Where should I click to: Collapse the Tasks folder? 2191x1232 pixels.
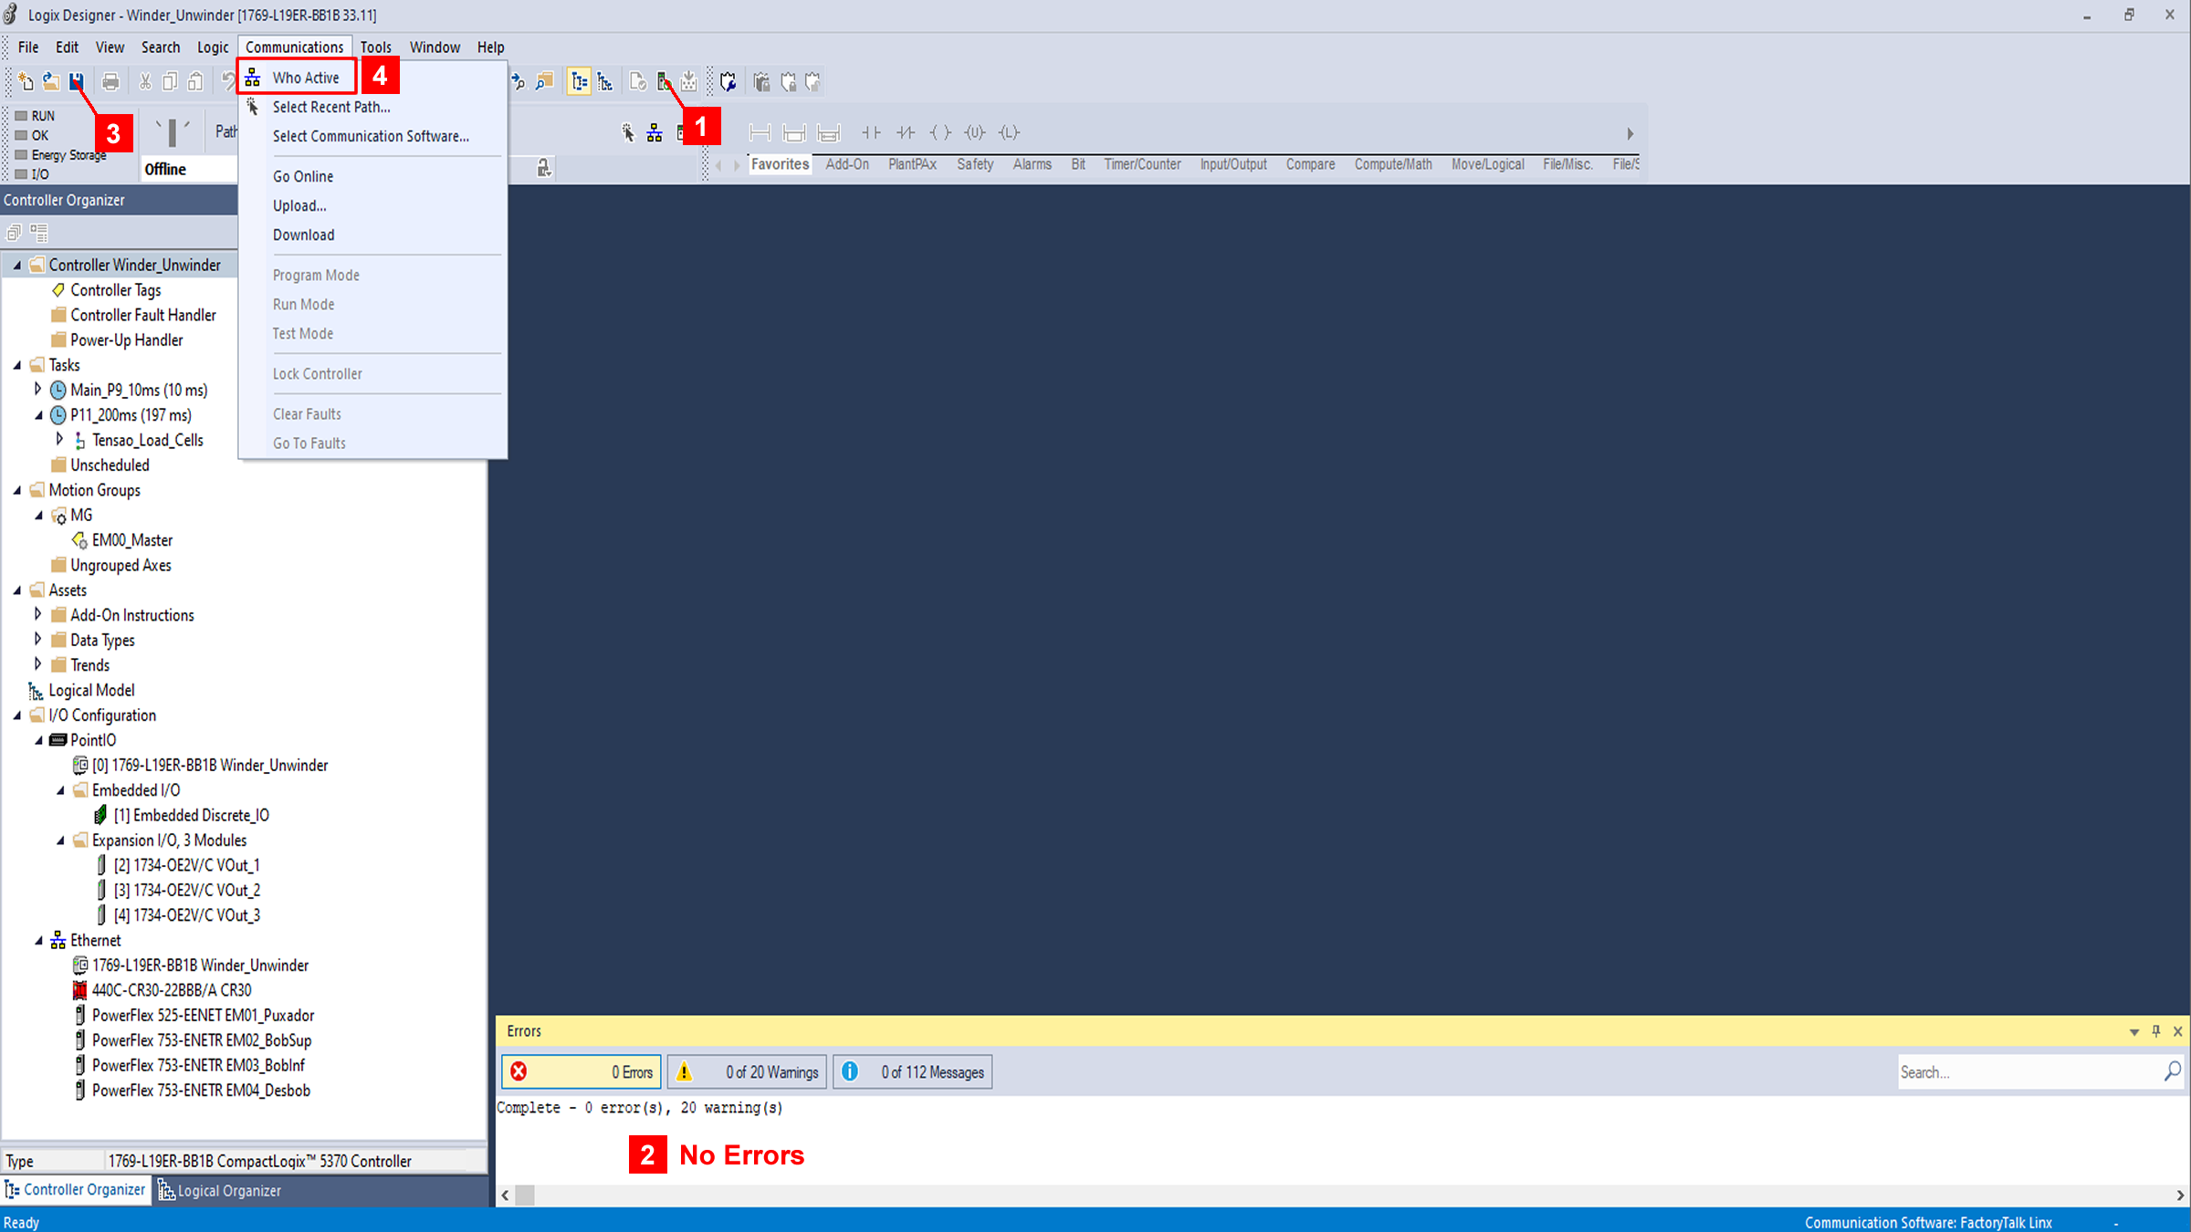[x=17, y=365]
